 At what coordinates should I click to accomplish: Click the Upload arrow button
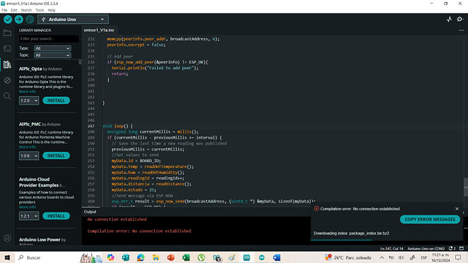(x=19, y=20)
